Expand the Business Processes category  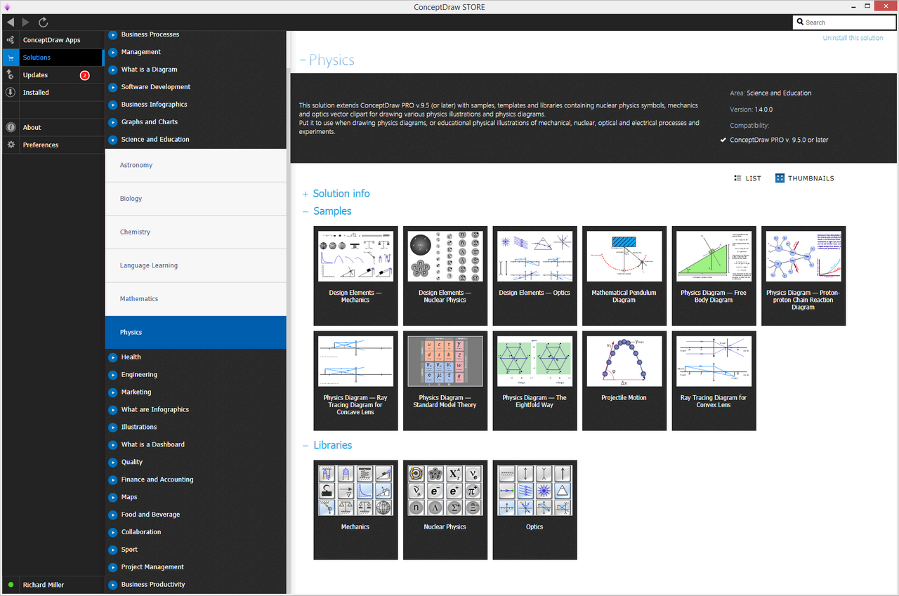pyautogui.click(x=113, y=34)
